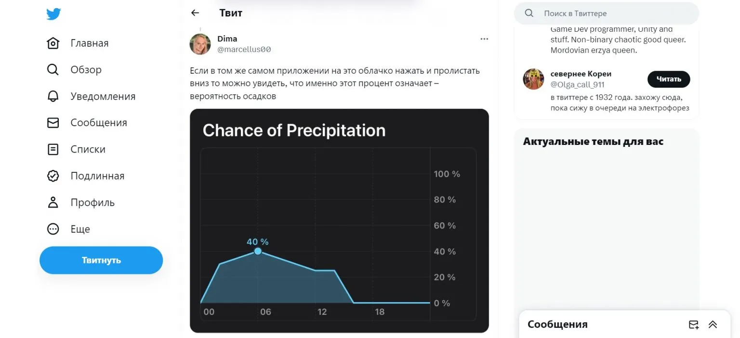Open Уведомления bell icon
Viewport: 740px width, 338px height.
53,96
